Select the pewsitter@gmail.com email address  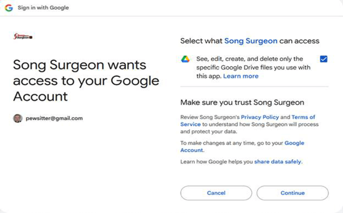click(54, 118)
